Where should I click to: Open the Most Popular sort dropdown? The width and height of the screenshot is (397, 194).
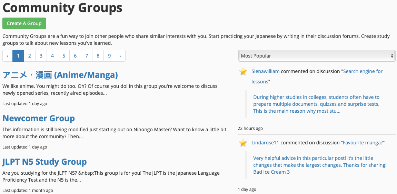coord(316,56)
